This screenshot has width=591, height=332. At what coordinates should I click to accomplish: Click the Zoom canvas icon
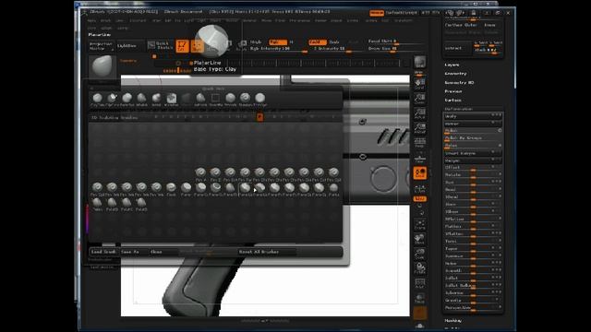[419, 99]
